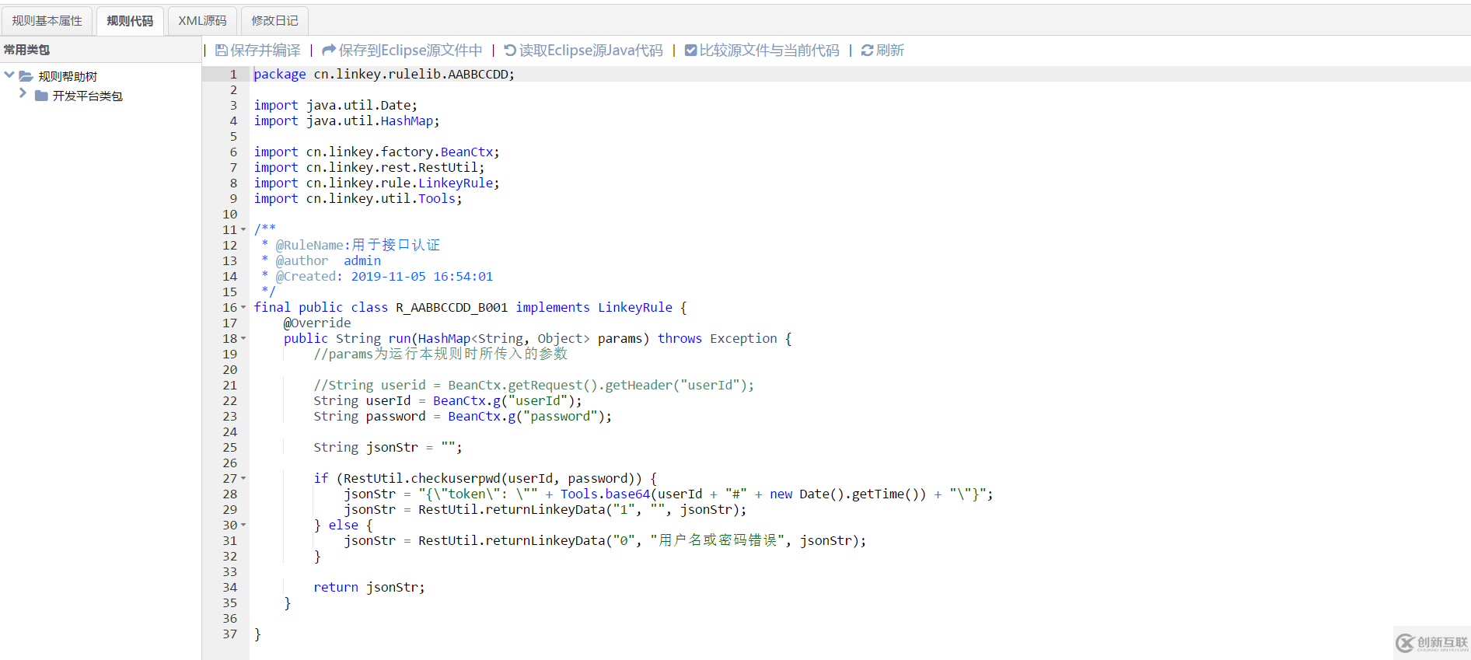Click the class R_AABBCCDD_B001 declaration line
Screen dimensions: 1471x660
point(470,308)
